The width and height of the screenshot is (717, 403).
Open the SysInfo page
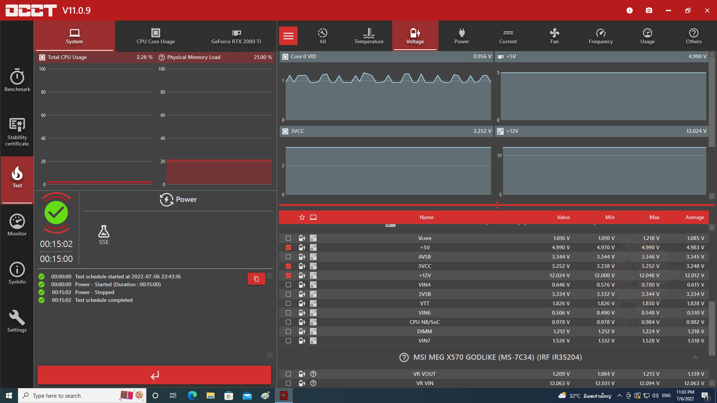[17, 273]
